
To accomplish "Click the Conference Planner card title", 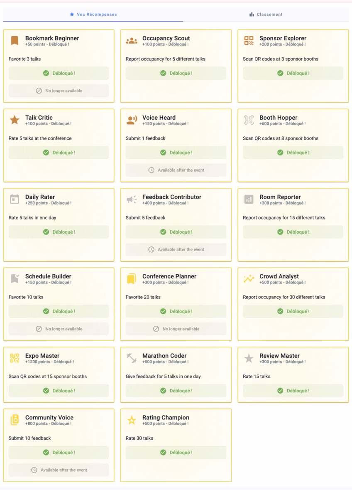I will point(169,276).
